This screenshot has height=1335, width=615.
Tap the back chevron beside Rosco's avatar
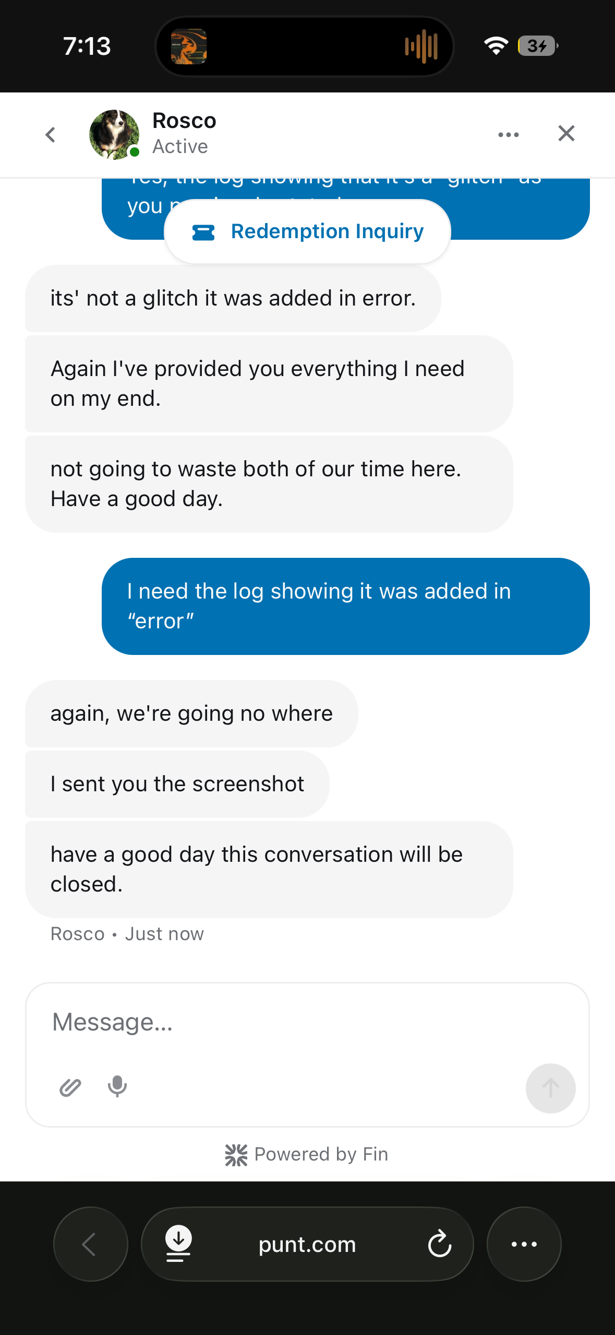[x=51, y=135]
